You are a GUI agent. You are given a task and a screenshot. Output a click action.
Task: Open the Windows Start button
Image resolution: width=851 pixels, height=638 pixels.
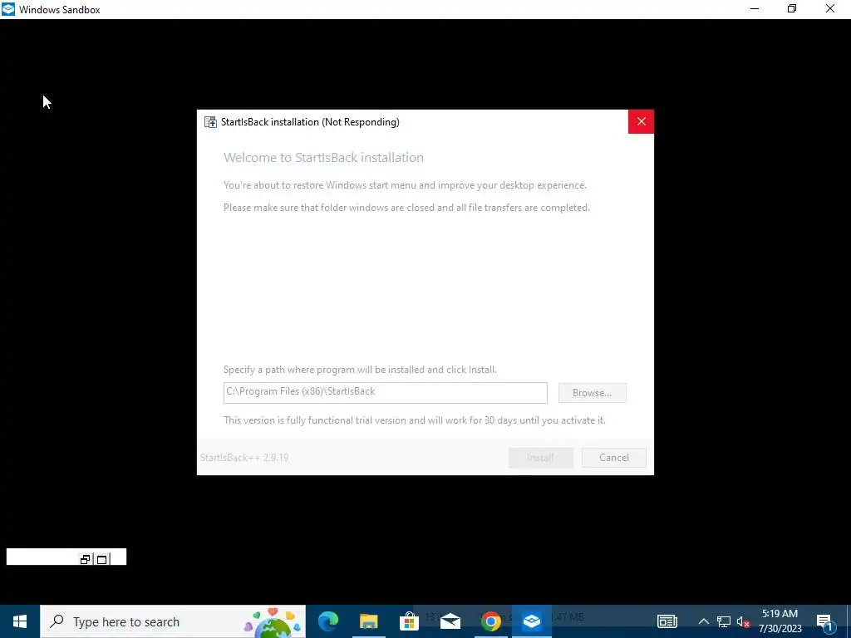coord(20,621)
